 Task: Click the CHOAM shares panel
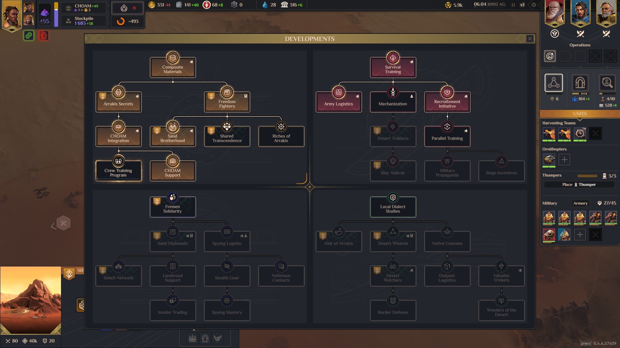tap(84, 8)
